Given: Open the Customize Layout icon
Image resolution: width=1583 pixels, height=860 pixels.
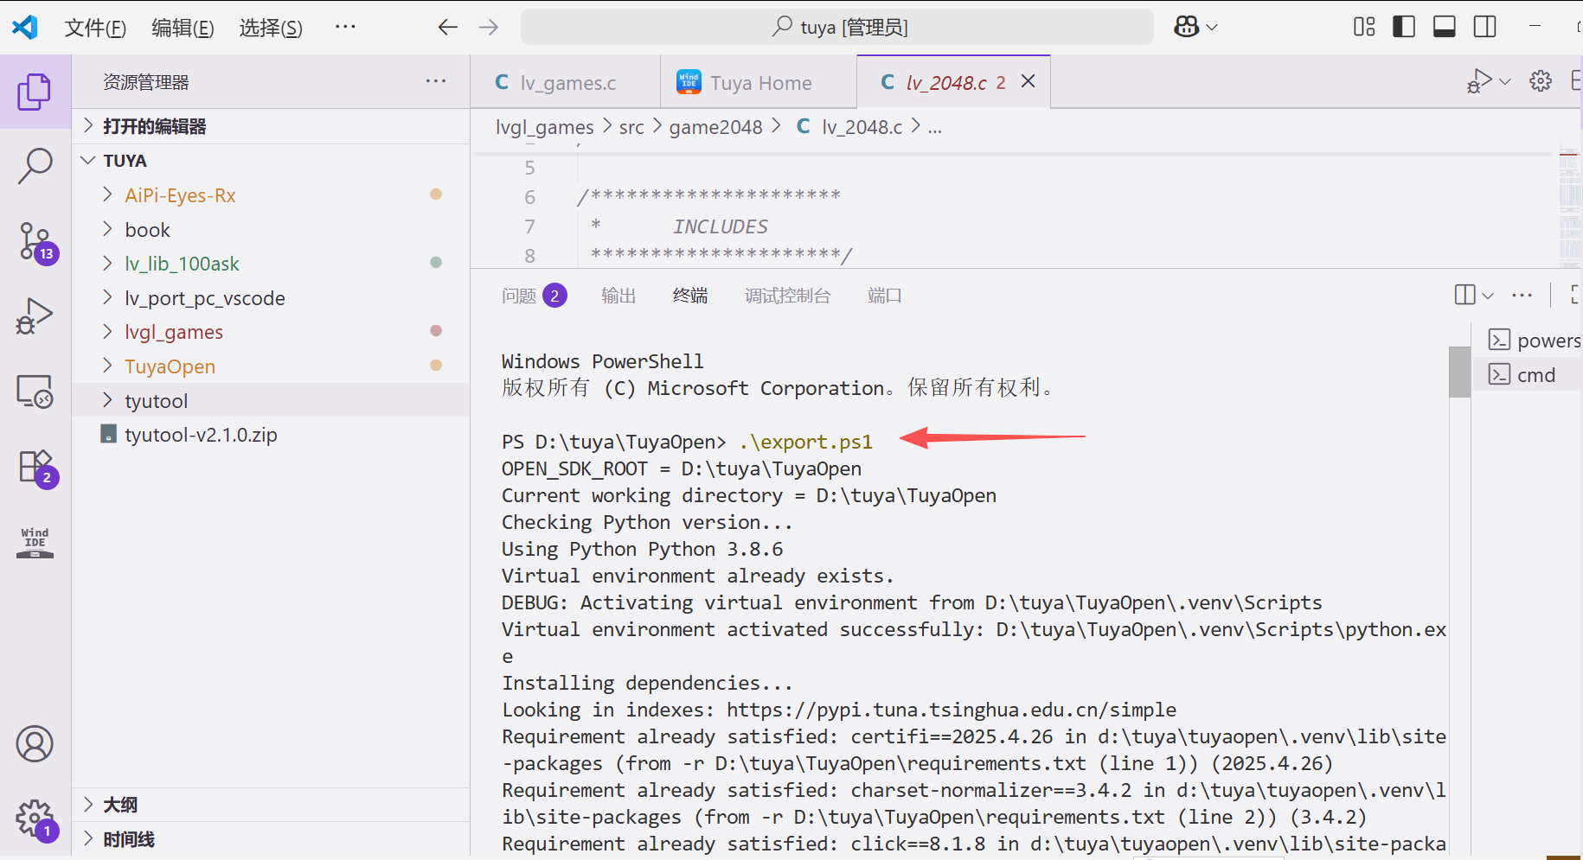Looking at the screenshot, I should 1364,27.
